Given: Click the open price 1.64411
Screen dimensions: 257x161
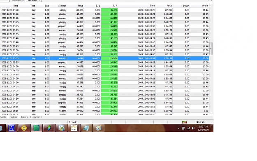Looking at the screenshot, I should pos(79,103).
